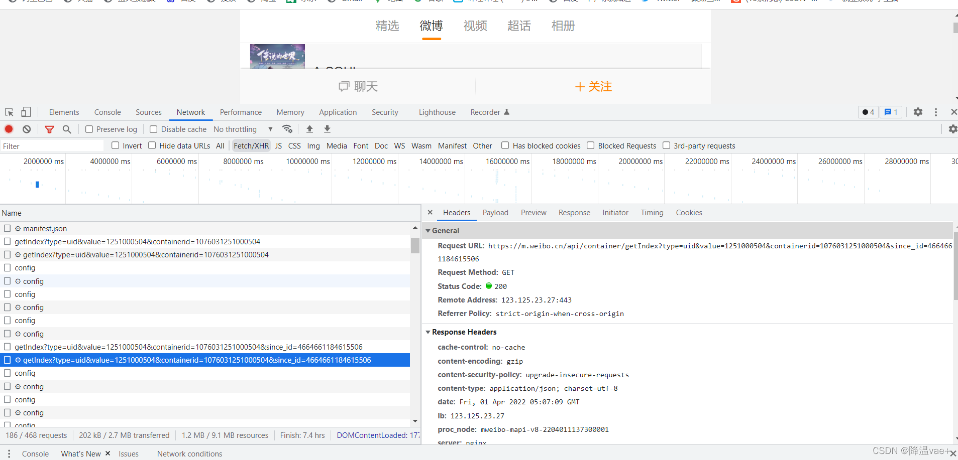Viewport: 958px width, 460px height.
Task: Click the blue marker in timeline overview
Action: pos(37,185)
